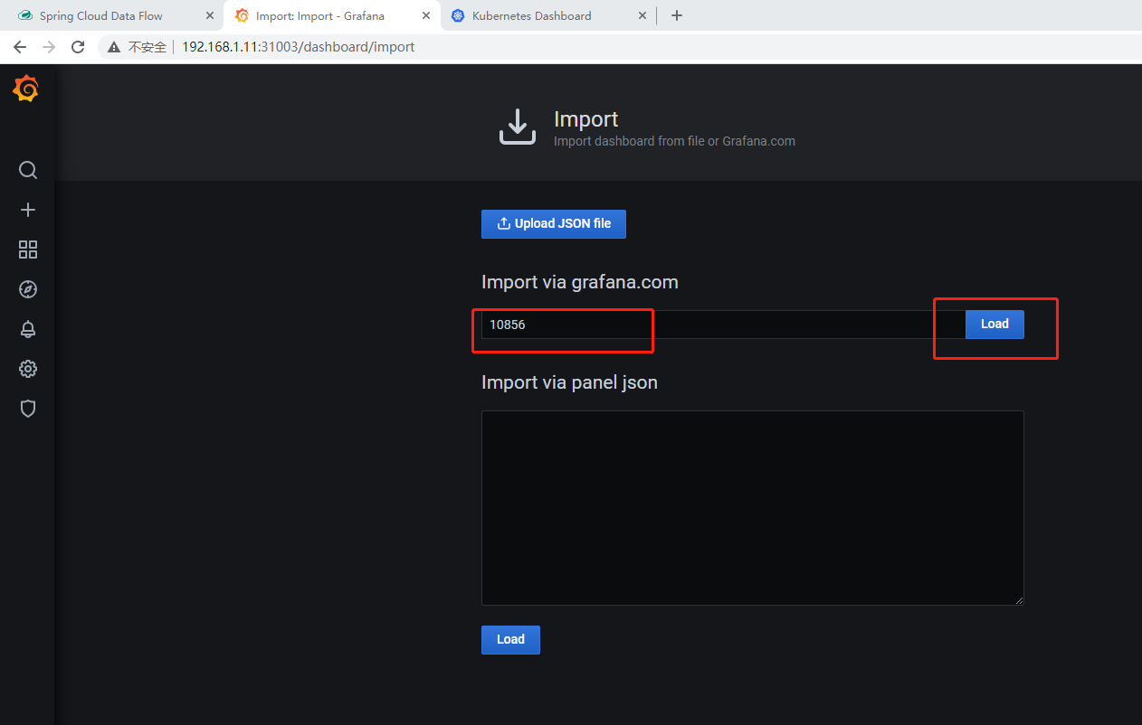Click the 'Import' page title
The image size is (1142, 725).
(x=586, y=119)
